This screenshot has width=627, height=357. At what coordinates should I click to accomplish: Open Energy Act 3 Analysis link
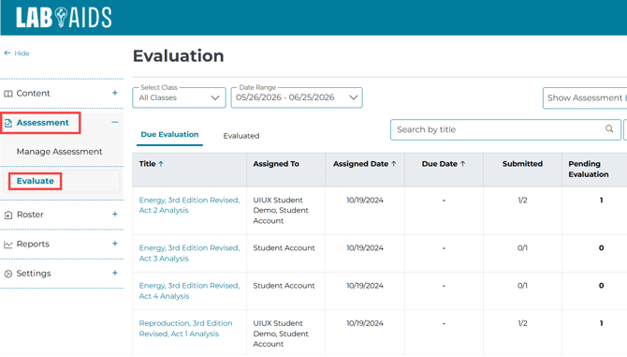coord(190,253)
